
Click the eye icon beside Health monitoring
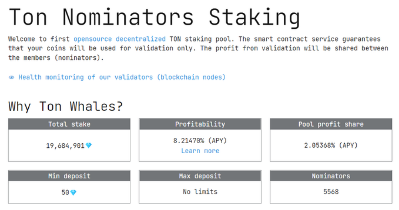12,77
